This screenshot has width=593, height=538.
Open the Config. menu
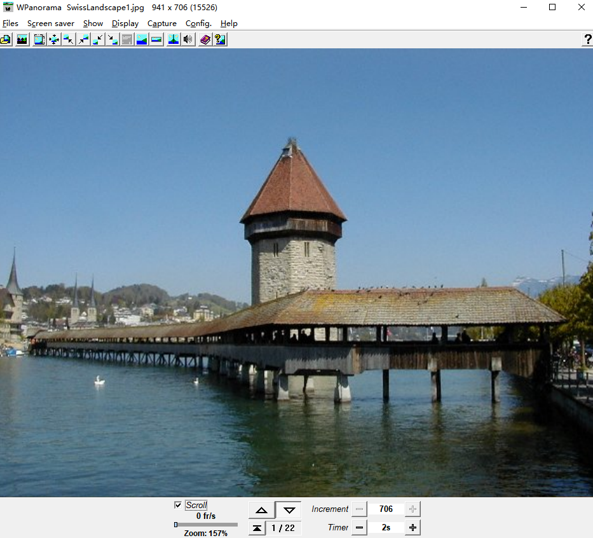coord(198,24)
